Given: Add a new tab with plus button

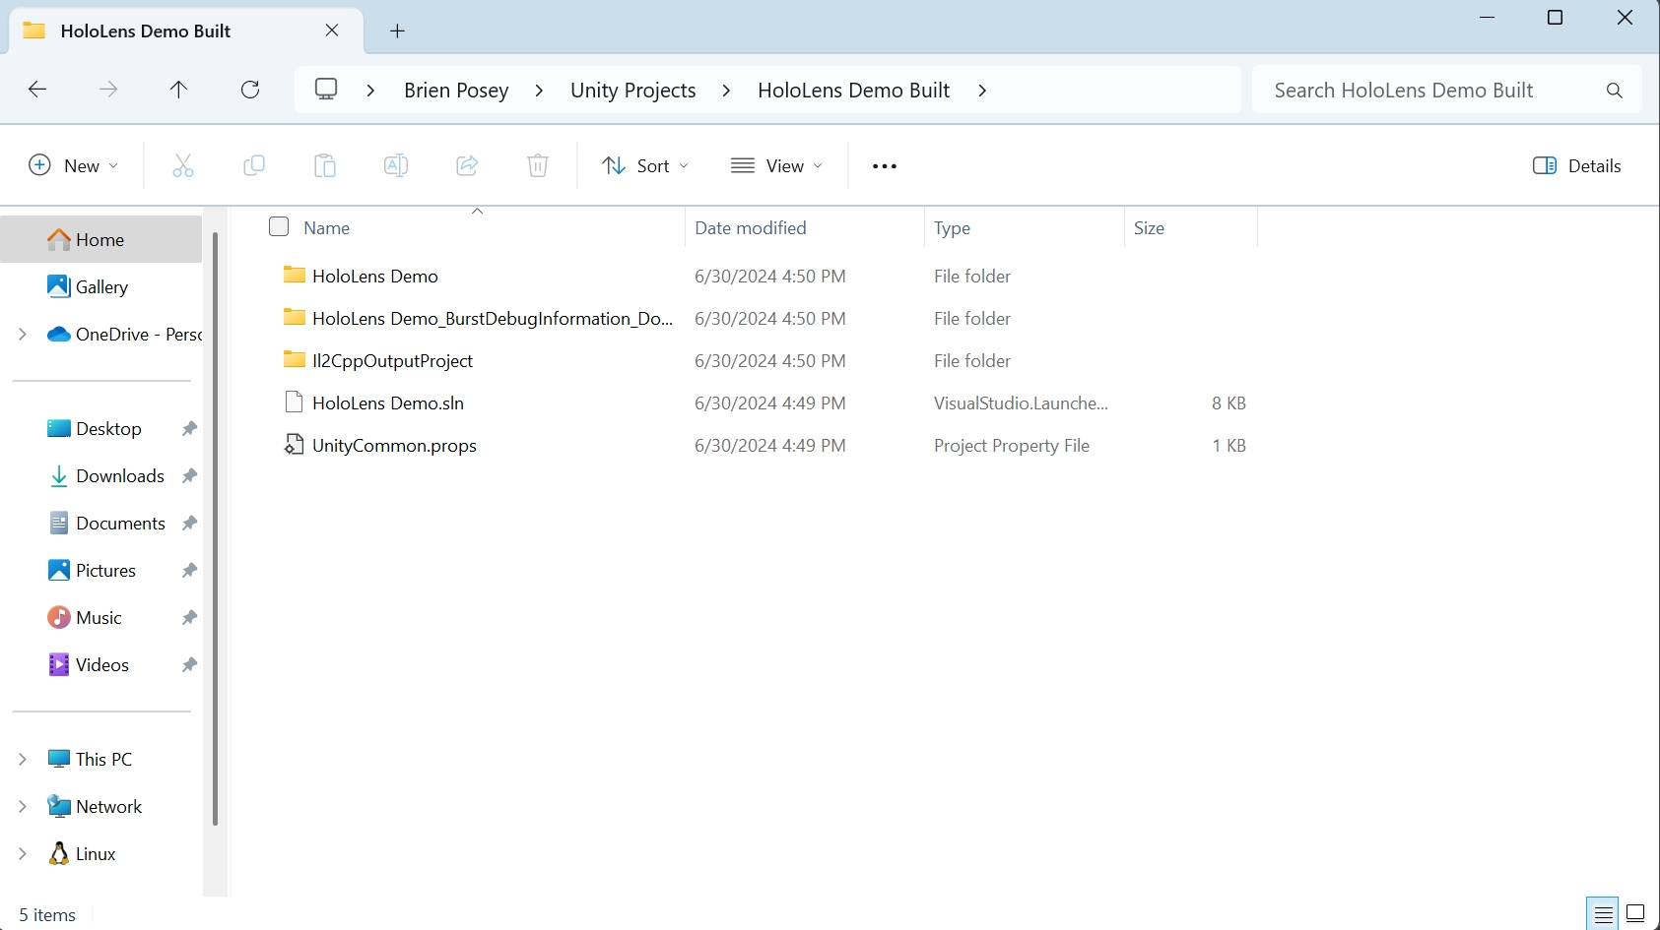Looking at the screenshot, I should tap(397, 31).
